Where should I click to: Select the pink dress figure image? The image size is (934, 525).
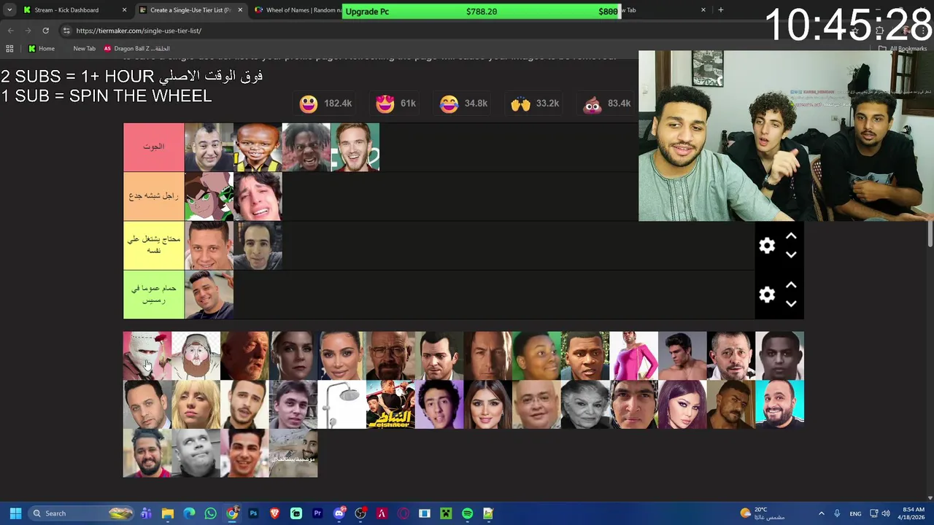tap(633, 356)
